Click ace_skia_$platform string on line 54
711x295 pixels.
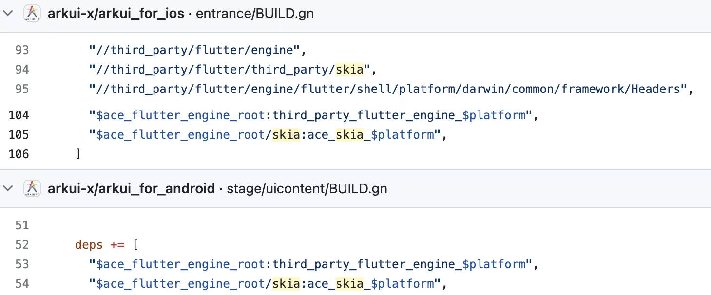[x=371, y=284]
